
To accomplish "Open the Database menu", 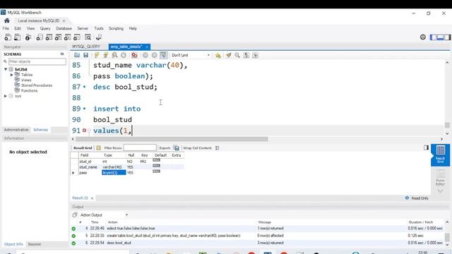I will pos(64,28).
